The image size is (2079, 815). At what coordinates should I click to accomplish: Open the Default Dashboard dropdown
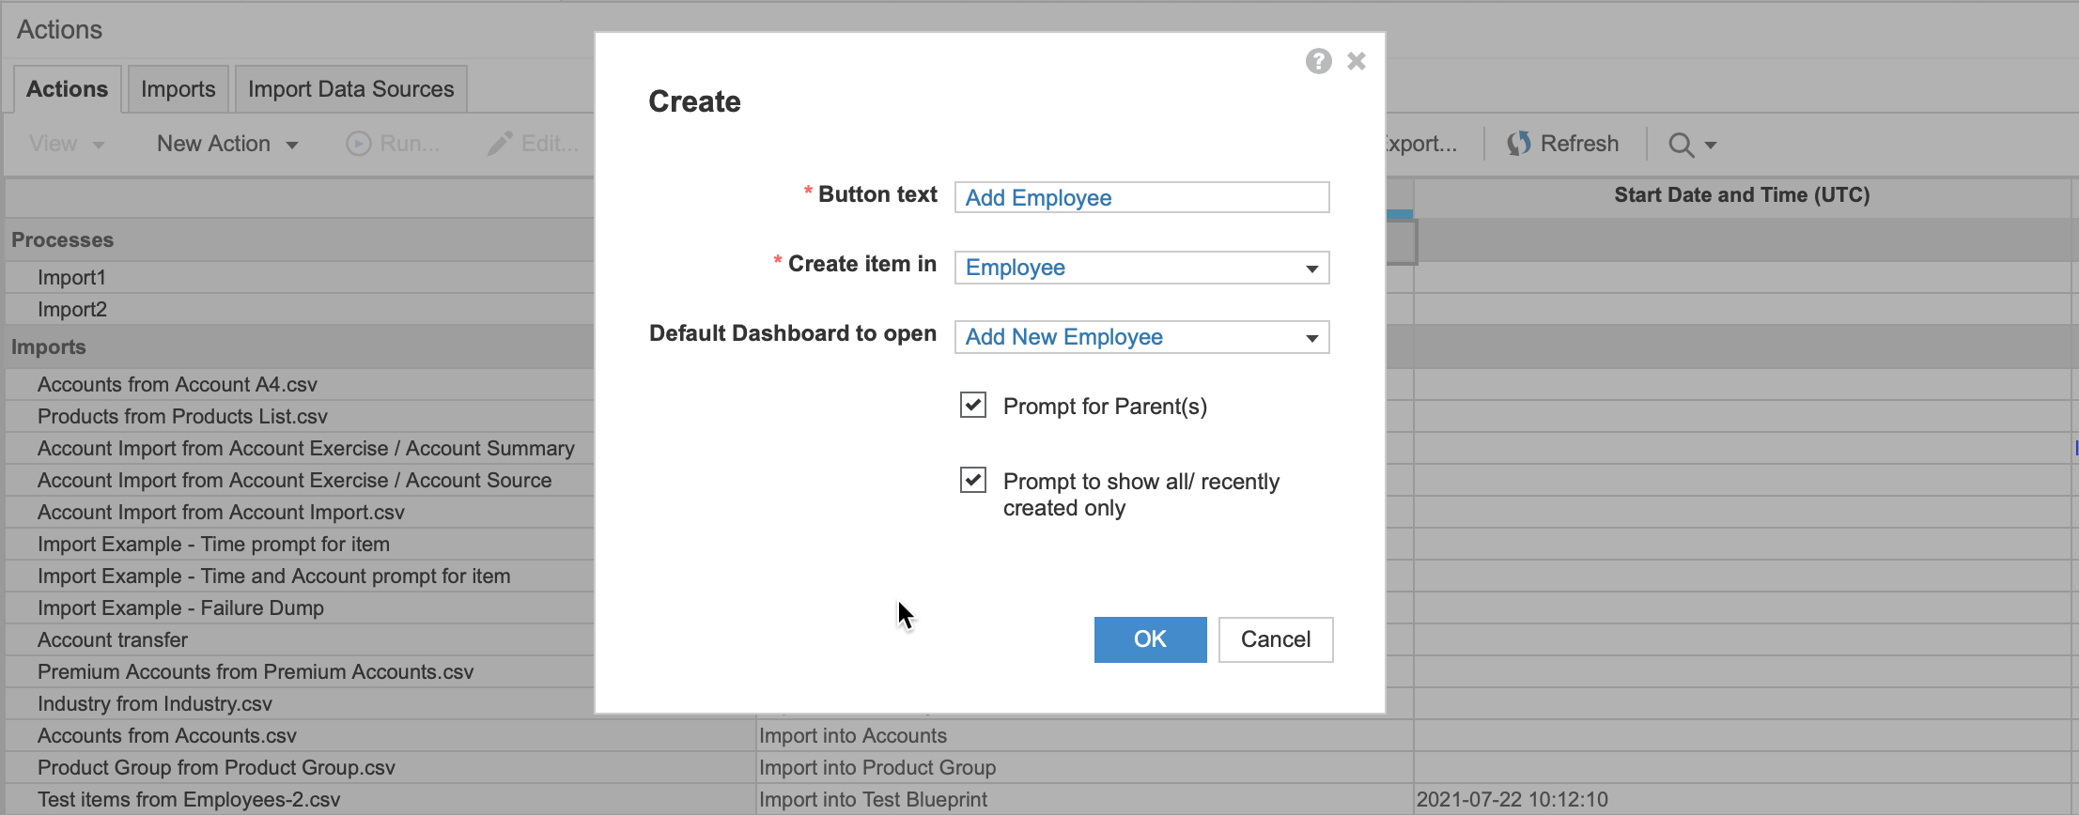click(1311, 338)
